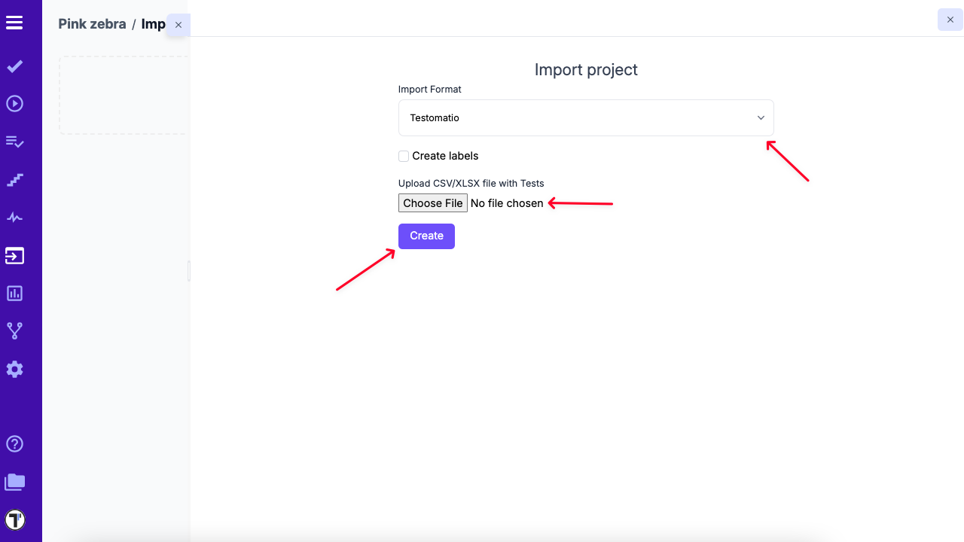Select the Tests checkmark icon in sidebar
The width and height of the screenshot is (964, 542).
[x=14, y=66]
